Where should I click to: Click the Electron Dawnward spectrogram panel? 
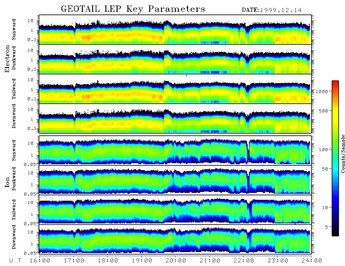pos(175,118)
